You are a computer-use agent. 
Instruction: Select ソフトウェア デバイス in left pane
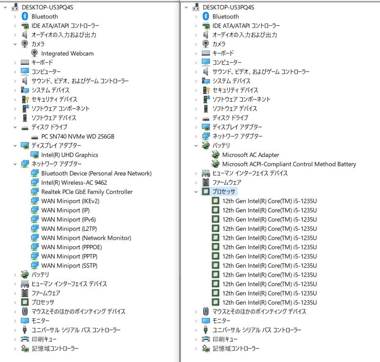(x=54, y=118)
